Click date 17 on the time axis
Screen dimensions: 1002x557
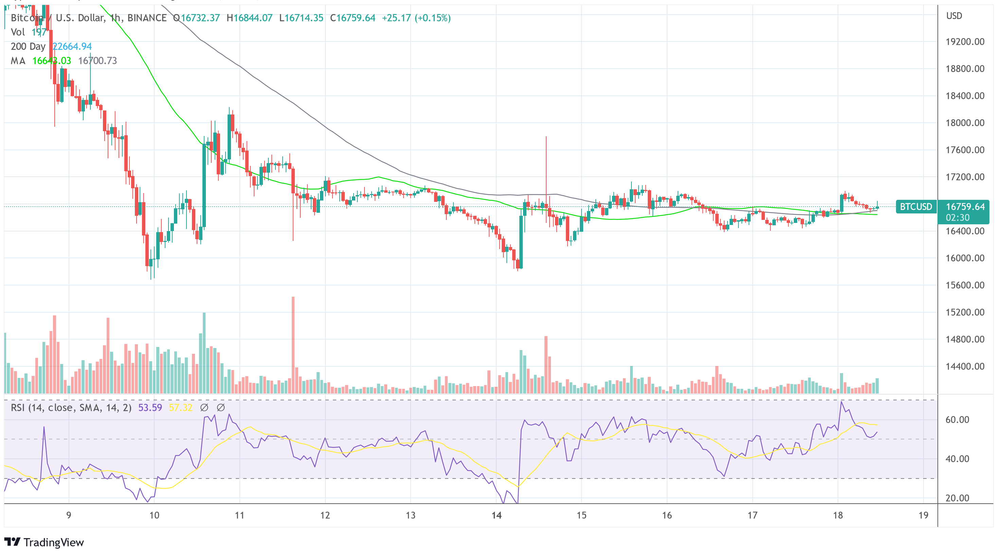tap(753, 515)
